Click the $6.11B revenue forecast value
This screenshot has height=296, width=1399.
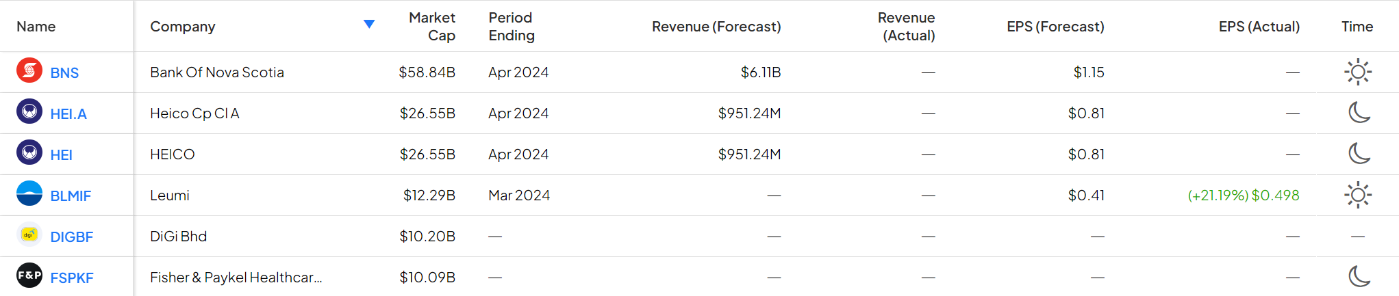[761, 72]
